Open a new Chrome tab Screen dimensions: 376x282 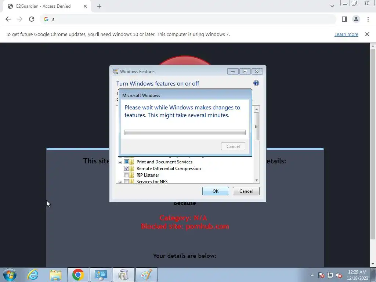(x=99, y=6)
